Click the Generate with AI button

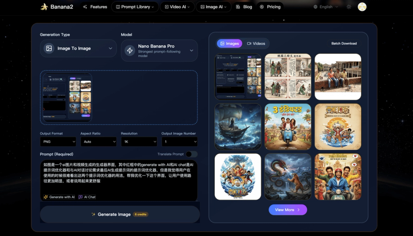59,197
